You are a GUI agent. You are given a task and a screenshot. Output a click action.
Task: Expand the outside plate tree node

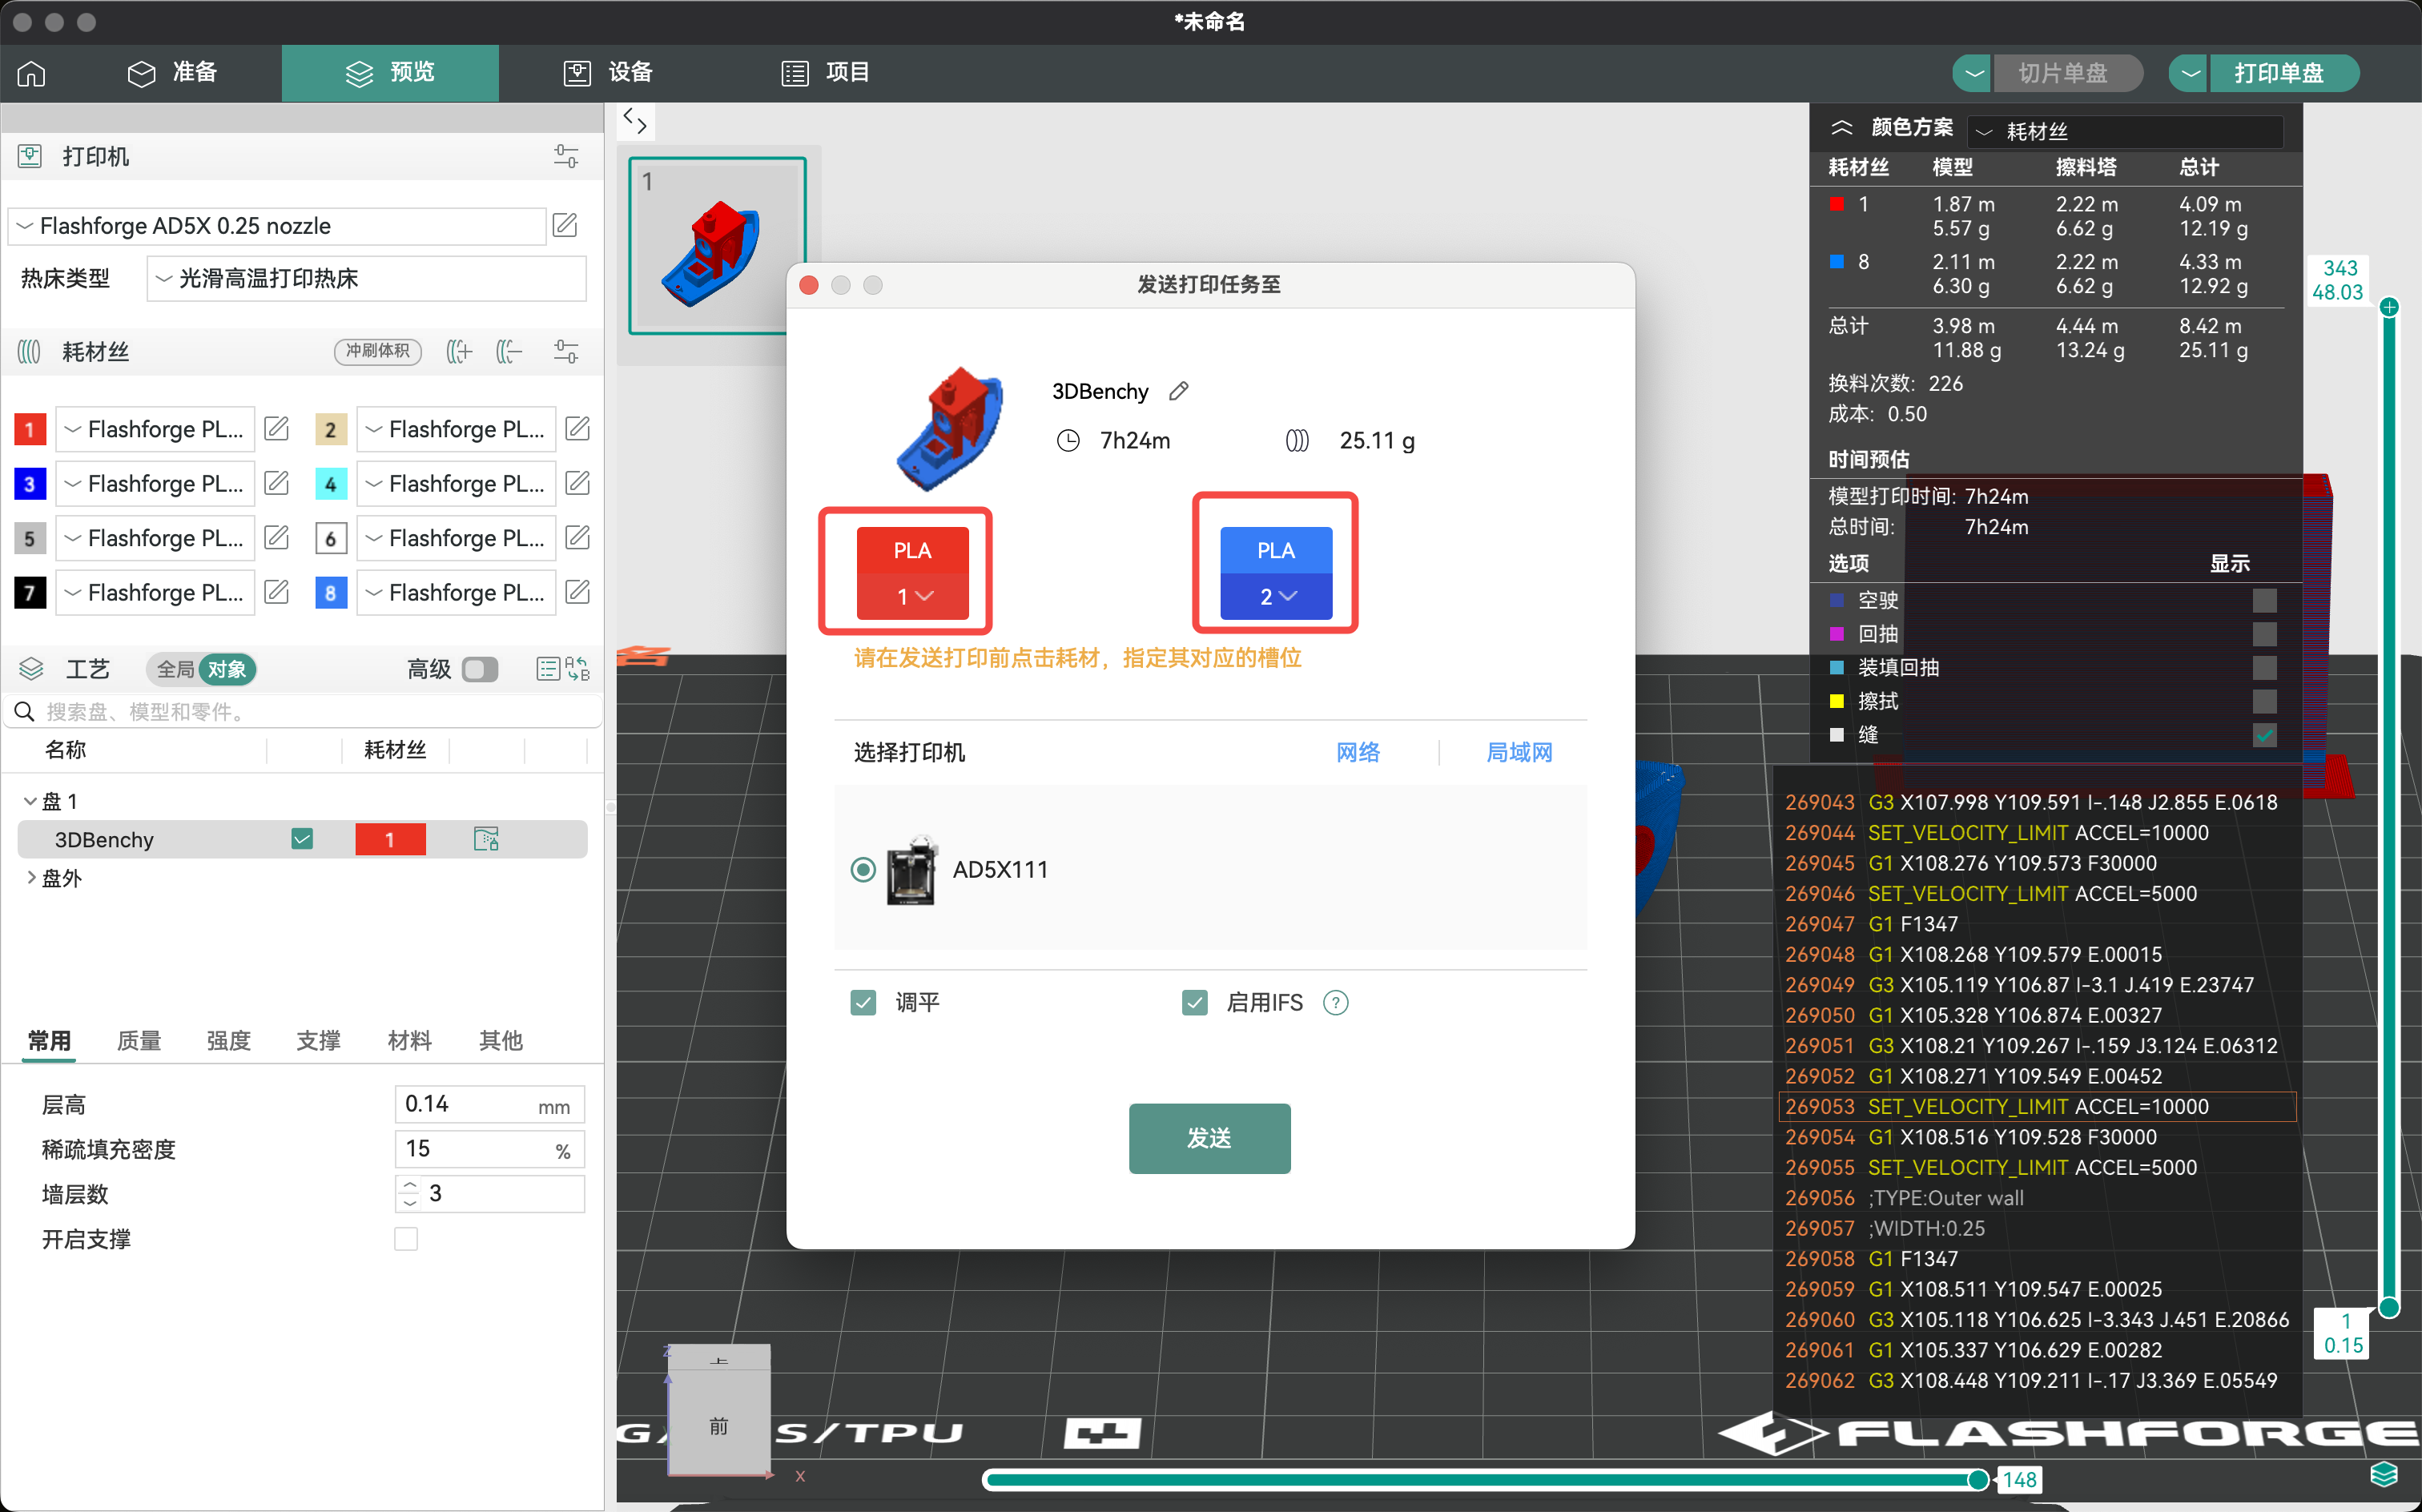pos(30,878)
